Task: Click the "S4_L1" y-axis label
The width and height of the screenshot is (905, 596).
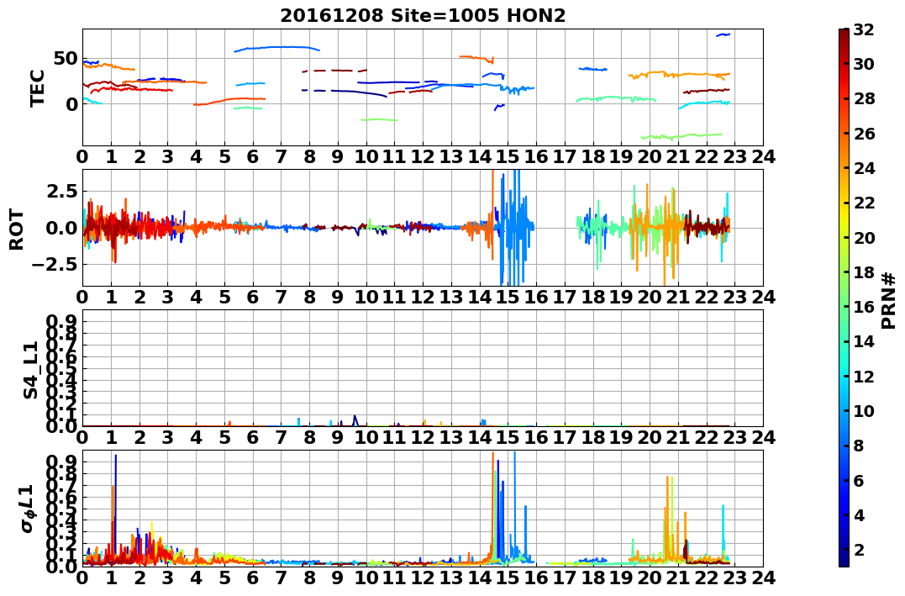Action: point(30,370)
